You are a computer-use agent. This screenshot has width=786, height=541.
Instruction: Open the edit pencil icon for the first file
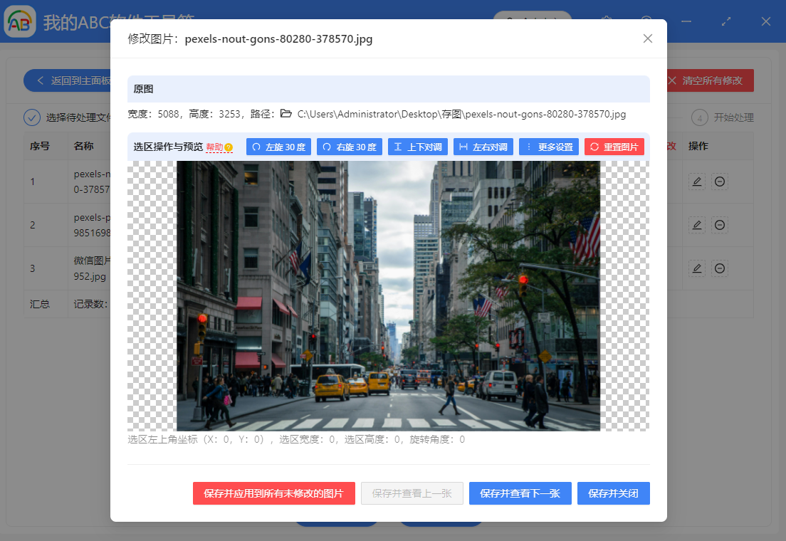[x=696, y=182]
